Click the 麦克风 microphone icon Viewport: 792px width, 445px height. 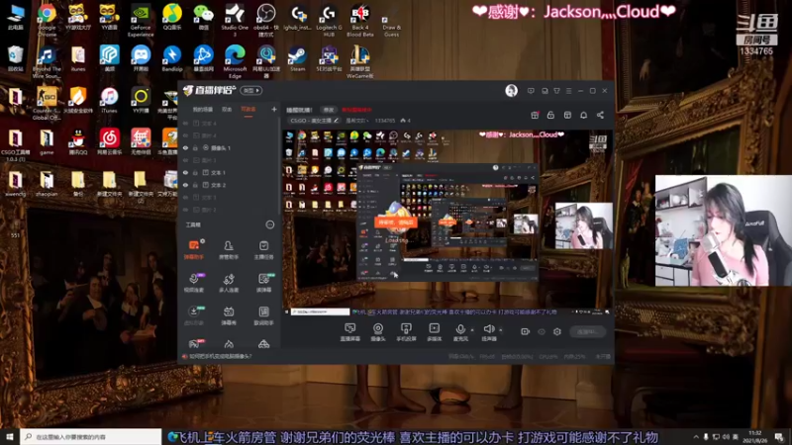click(460, 329)
